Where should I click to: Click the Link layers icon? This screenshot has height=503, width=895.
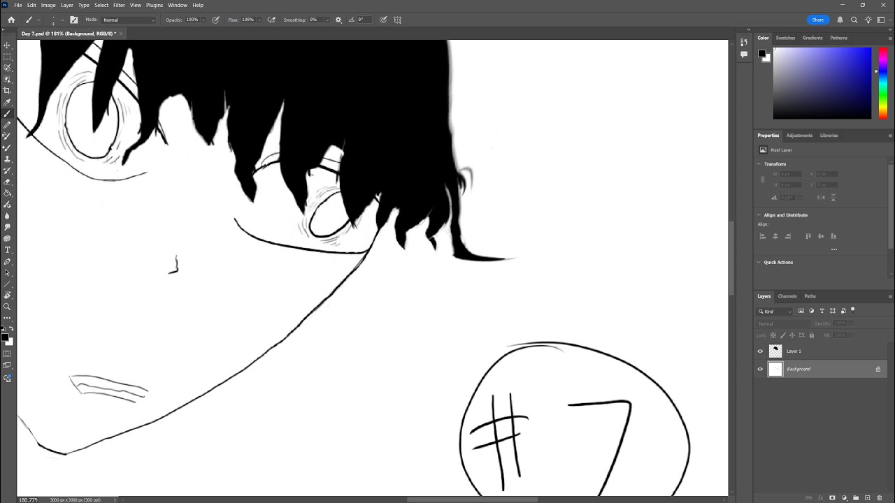click(809, 497)
